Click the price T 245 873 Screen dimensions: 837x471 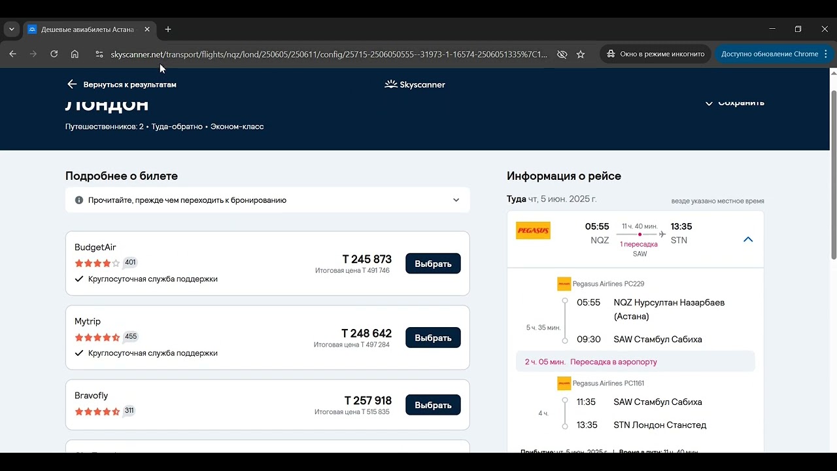[x=367, y=259]
